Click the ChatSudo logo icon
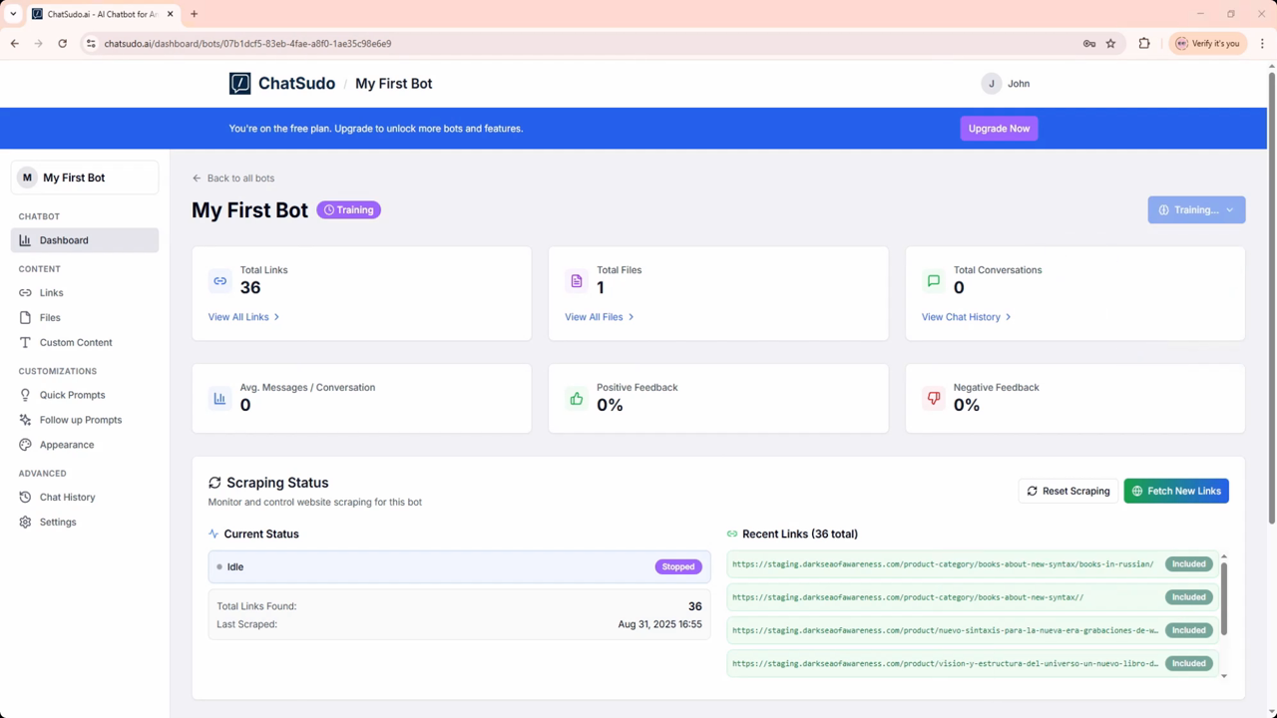Screen dimensions: 1277x718 (239, 84)
